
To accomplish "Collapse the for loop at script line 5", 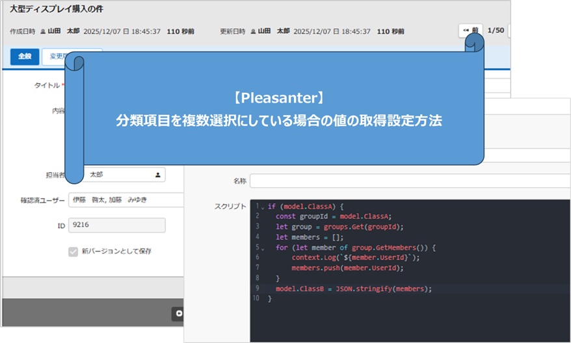I will click(x=263, y=248).
